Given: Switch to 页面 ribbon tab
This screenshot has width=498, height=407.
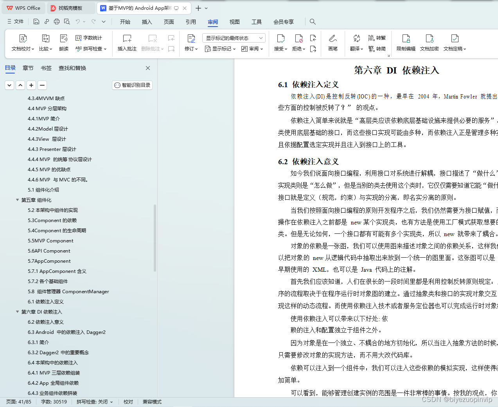Looking at the screenshot, I should pos(169,22).
